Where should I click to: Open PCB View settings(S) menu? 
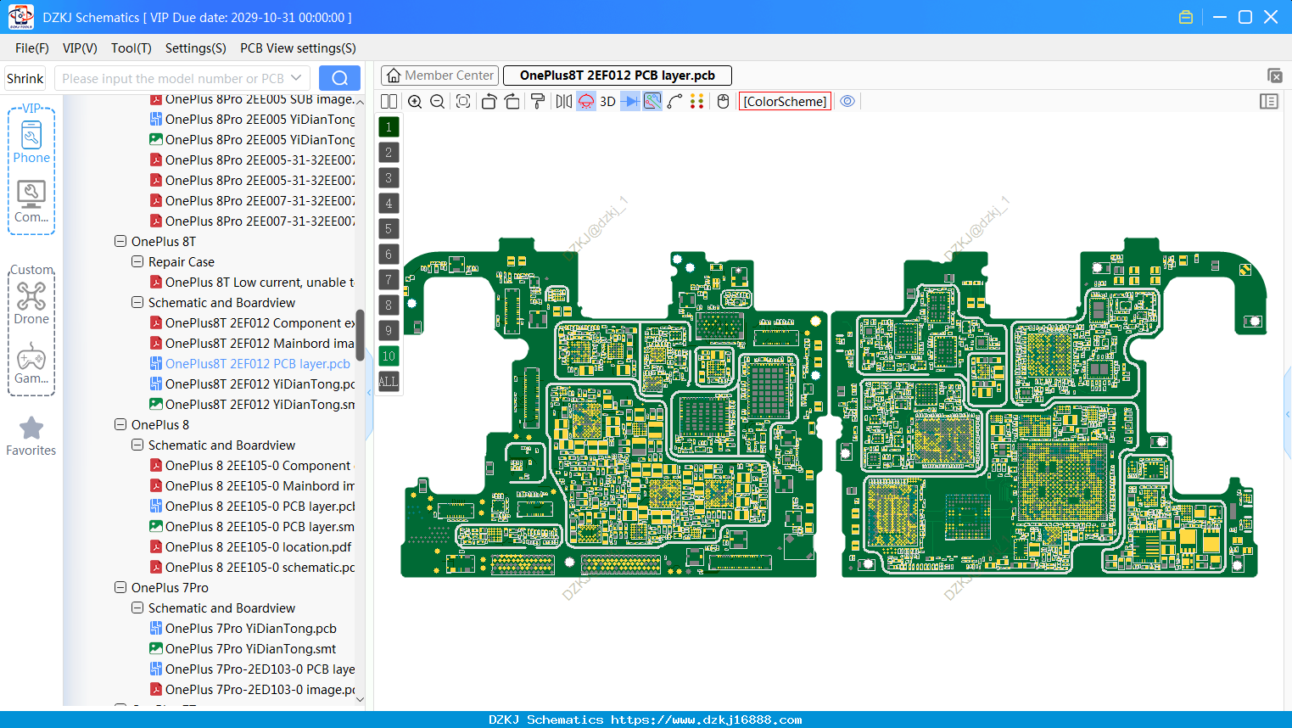298,48
